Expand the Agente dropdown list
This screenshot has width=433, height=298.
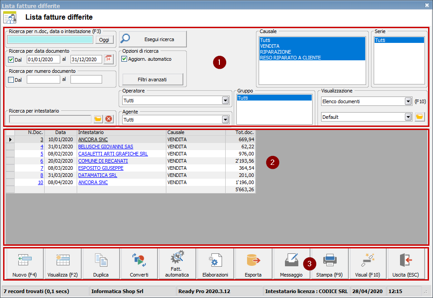point(224,119)
